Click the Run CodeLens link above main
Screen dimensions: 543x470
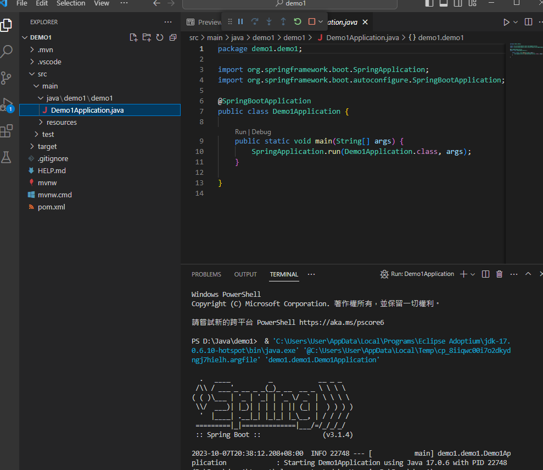(x=240, y=132)
